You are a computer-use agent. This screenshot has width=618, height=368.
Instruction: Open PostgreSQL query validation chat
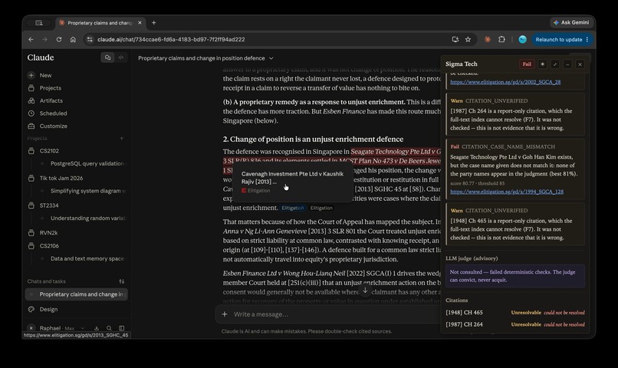click(87, 163)
